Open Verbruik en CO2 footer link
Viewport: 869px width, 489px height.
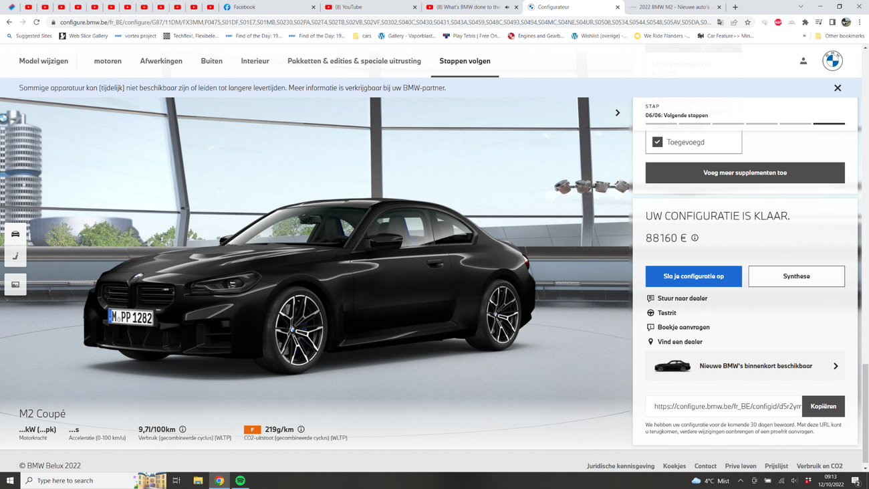[820, 466]
